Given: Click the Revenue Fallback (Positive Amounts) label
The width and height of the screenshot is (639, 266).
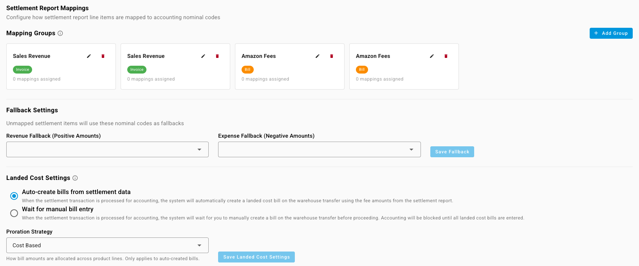Looking at the screenshot, I should pos(54,136).
